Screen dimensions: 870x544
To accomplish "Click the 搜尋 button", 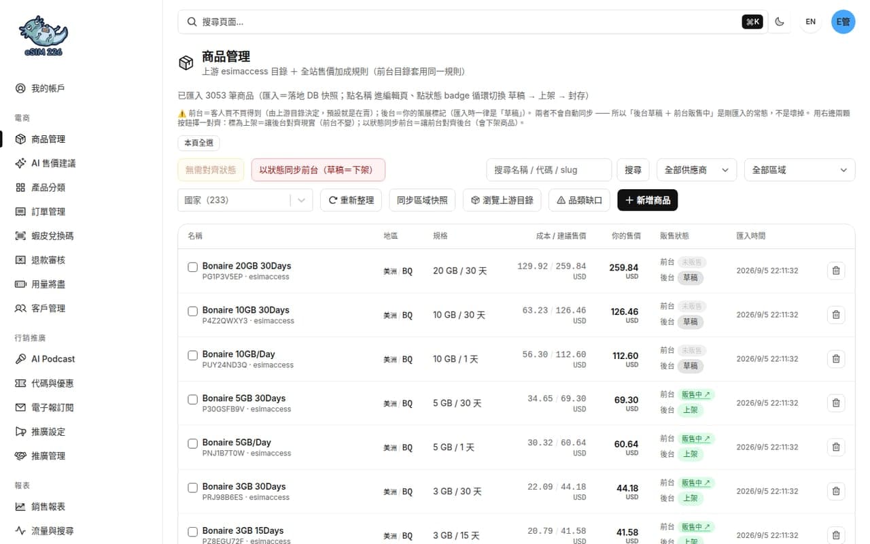I will click(x=633, y=170).
